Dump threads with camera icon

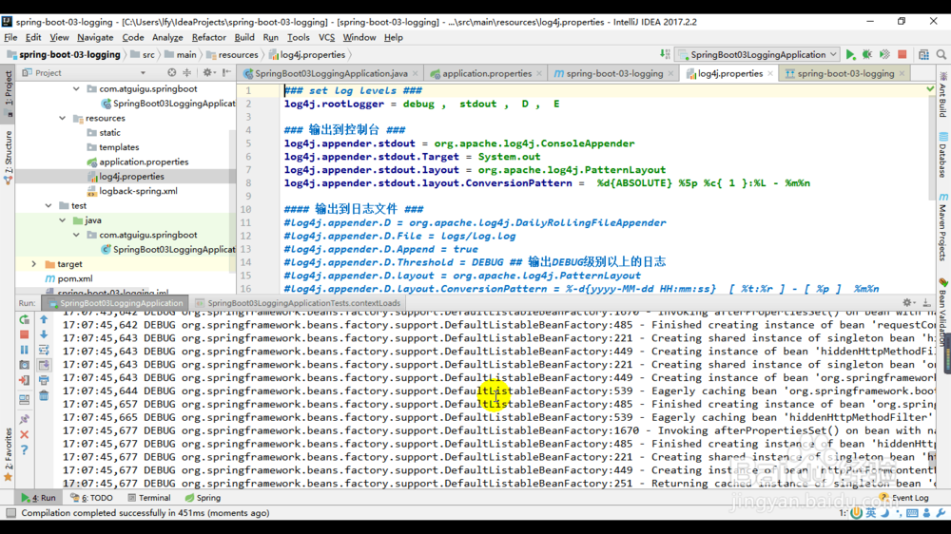point(25,365)
